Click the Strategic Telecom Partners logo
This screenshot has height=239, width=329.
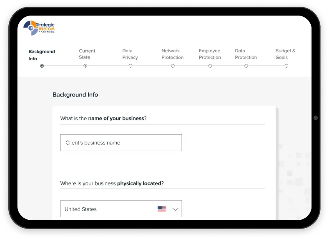40,28
